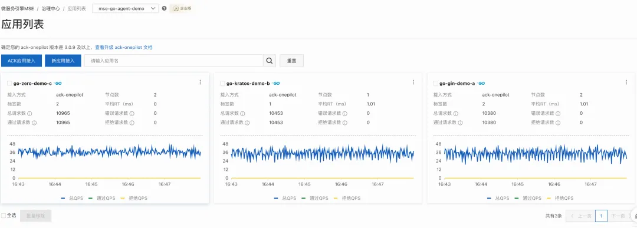Click the 1.01 average RT on go-kratos-demo-b
This screenshot has width=637, height=228.
click(x=371, y=104)
